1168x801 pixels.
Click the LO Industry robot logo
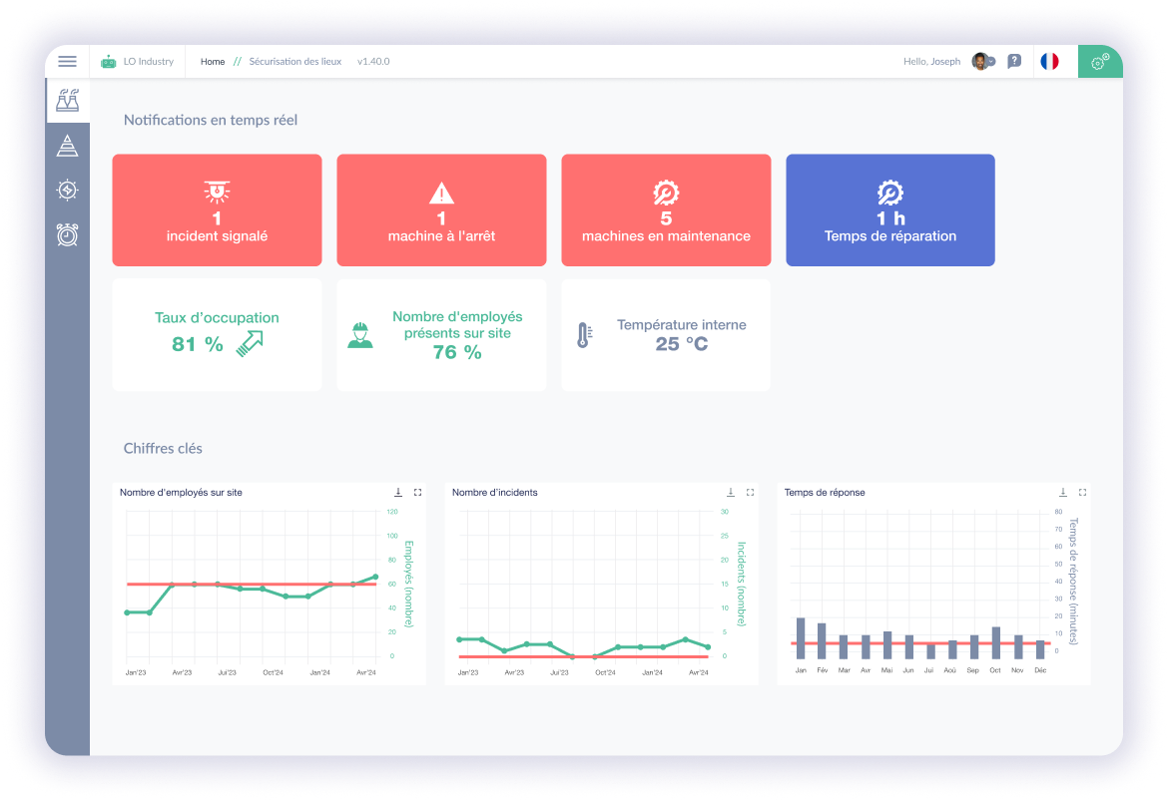(109, 61)
